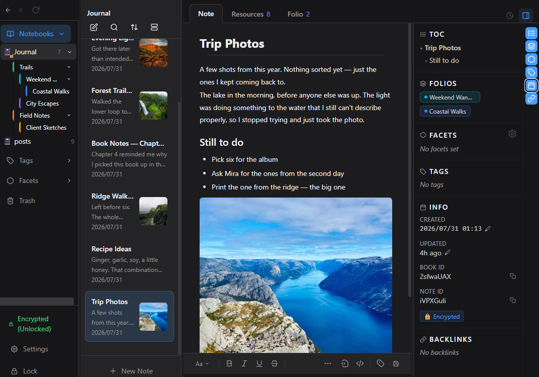Toggle the right side panel icon
This screenshot has height=377, width=539.
[526, 16]
